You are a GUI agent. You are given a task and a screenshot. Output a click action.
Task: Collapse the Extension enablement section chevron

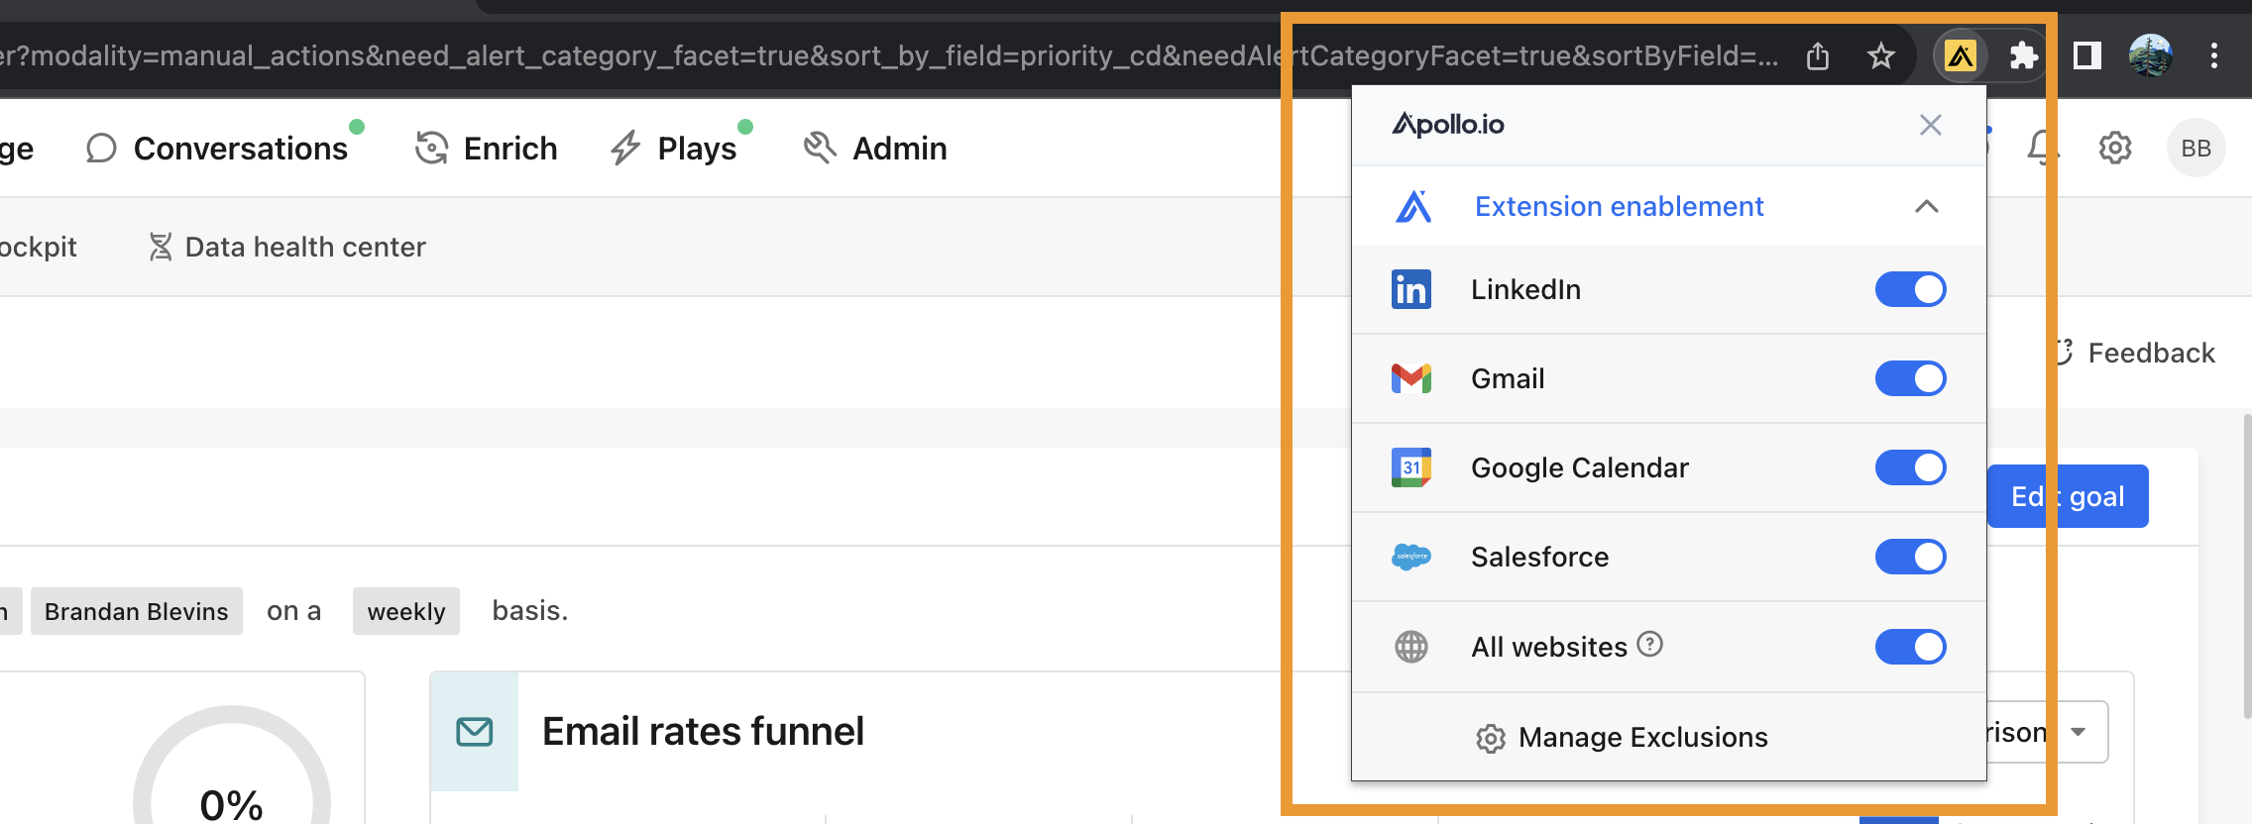(1926, 206)
